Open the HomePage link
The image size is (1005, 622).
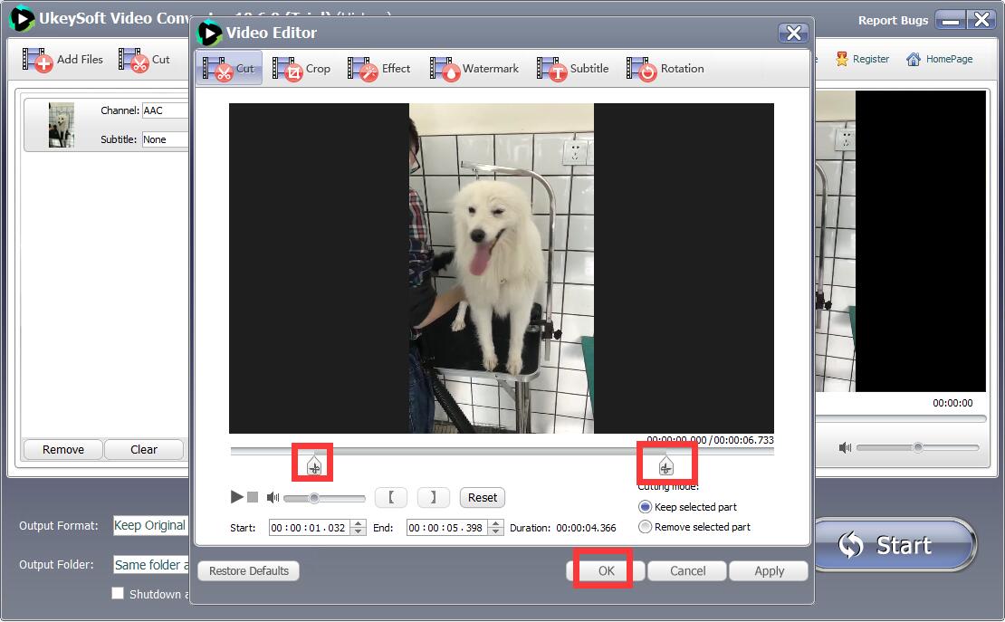[x=939, y=59]
